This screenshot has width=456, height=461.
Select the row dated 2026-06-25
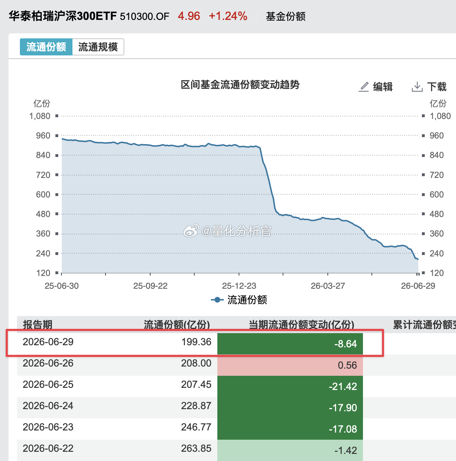tap(237, 386)
